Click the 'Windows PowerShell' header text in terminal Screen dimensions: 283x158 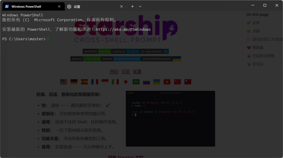pyautogui.click(x=23, y=15)
